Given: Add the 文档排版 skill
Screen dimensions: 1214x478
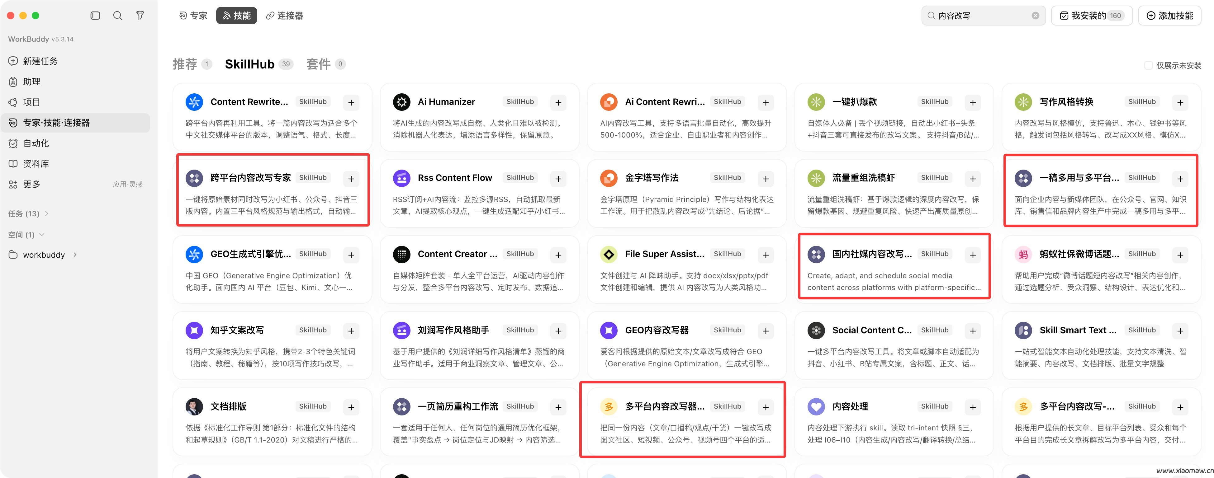Looking at the screenshot, I should 351,407.
